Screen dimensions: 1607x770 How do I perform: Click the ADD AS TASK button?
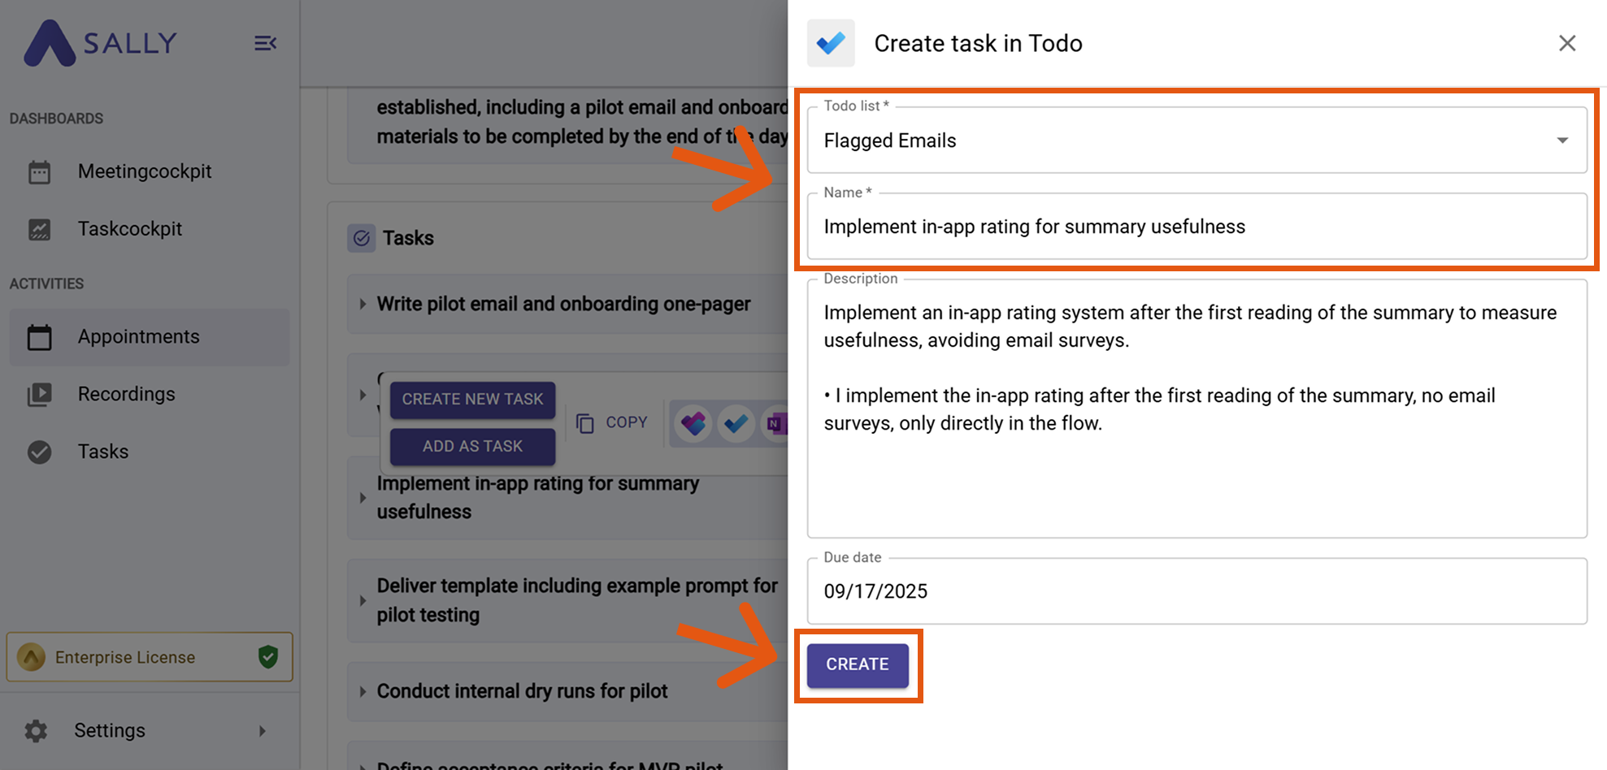[x=472, y=446]
